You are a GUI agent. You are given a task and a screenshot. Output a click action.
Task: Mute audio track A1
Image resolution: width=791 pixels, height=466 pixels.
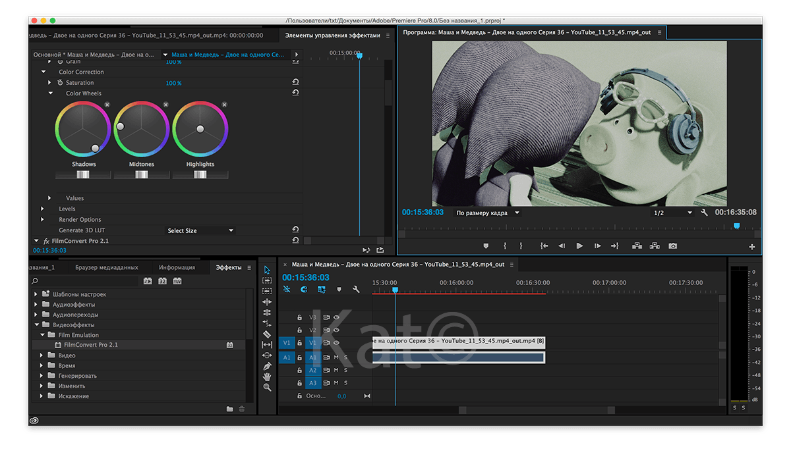(x=336, y=357)
